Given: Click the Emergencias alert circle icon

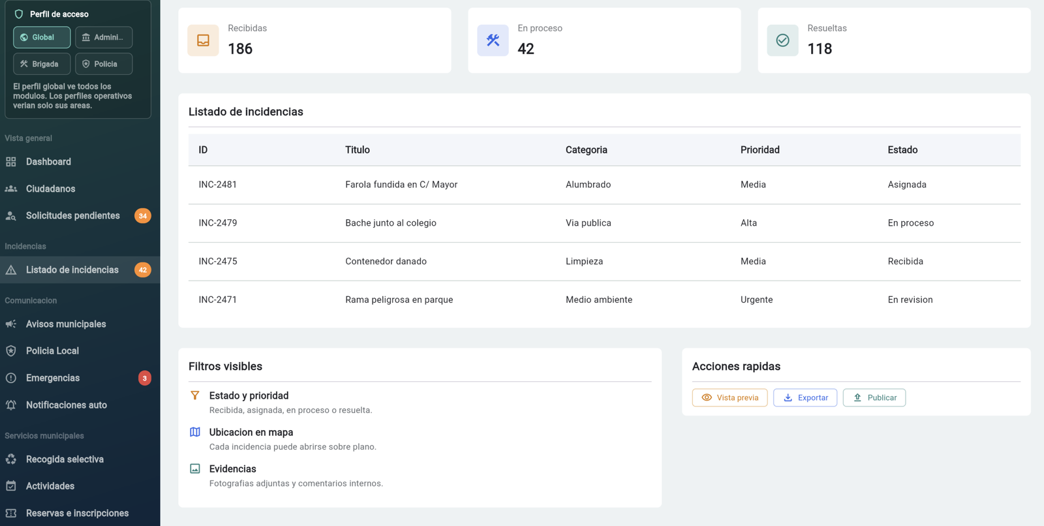Looking at the screenshot, I should coord(11,378).
